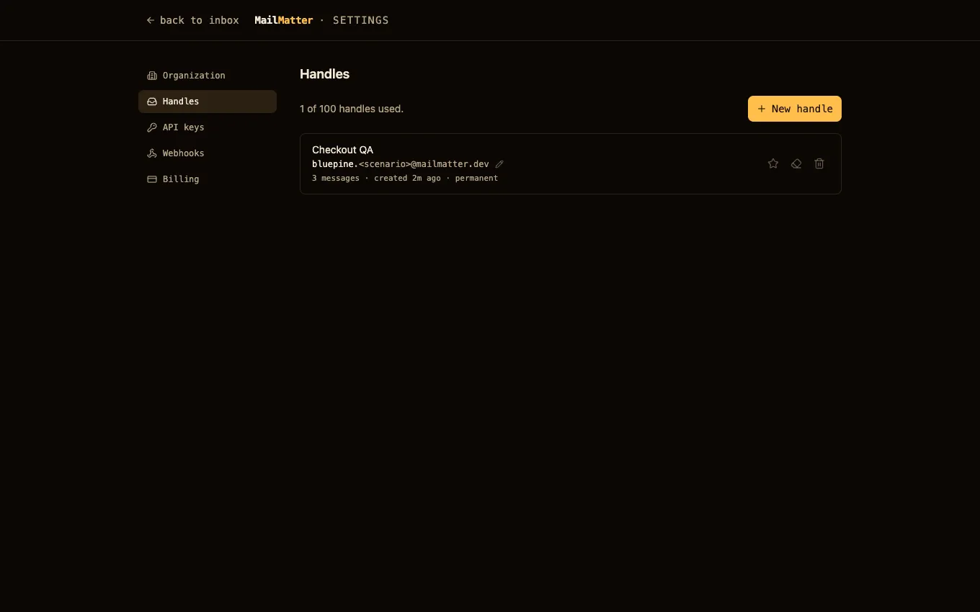980x612 pixels.
Task: Star the Checkout QA handle
Action: tap(773, 163)
